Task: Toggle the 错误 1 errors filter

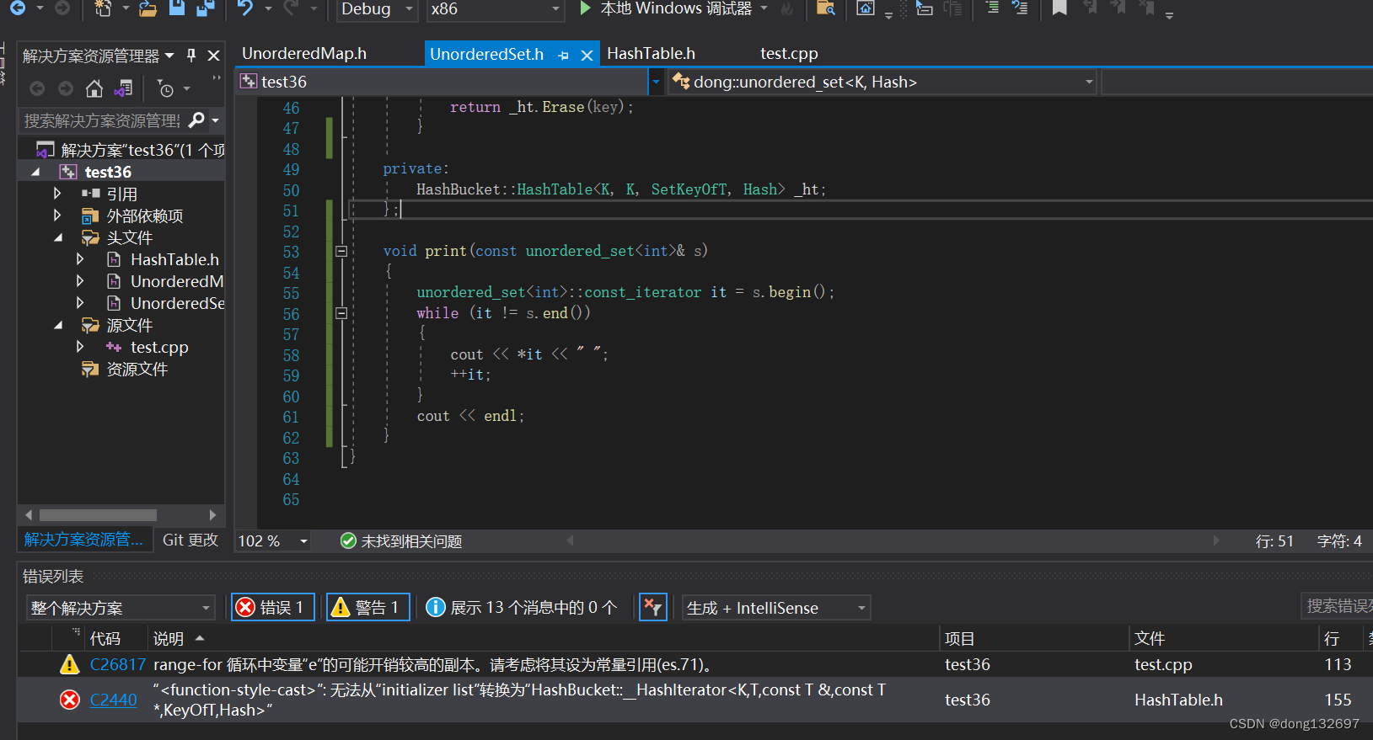Action: 273,607
